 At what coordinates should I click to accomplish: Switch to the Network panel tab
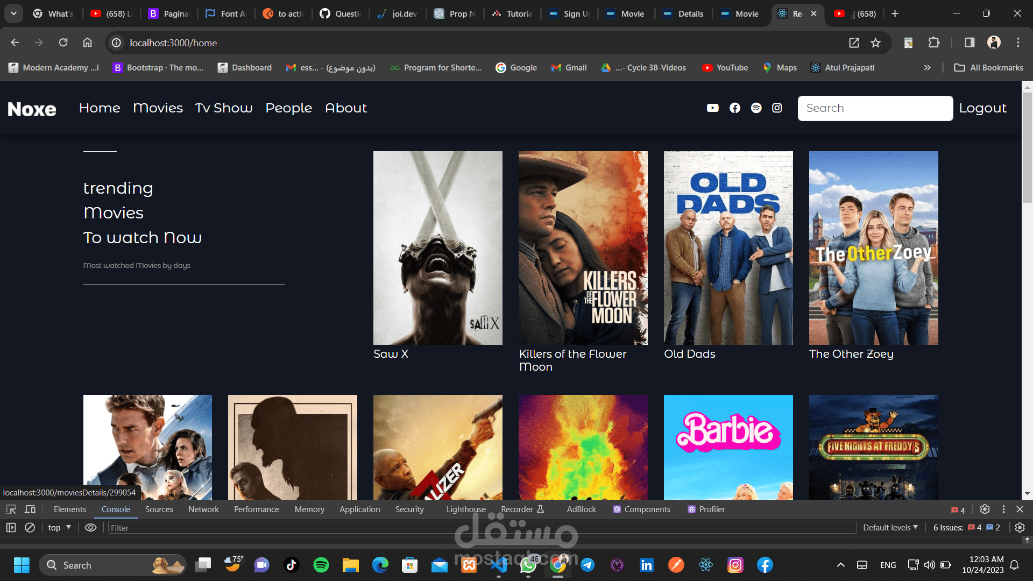point(203,509)
